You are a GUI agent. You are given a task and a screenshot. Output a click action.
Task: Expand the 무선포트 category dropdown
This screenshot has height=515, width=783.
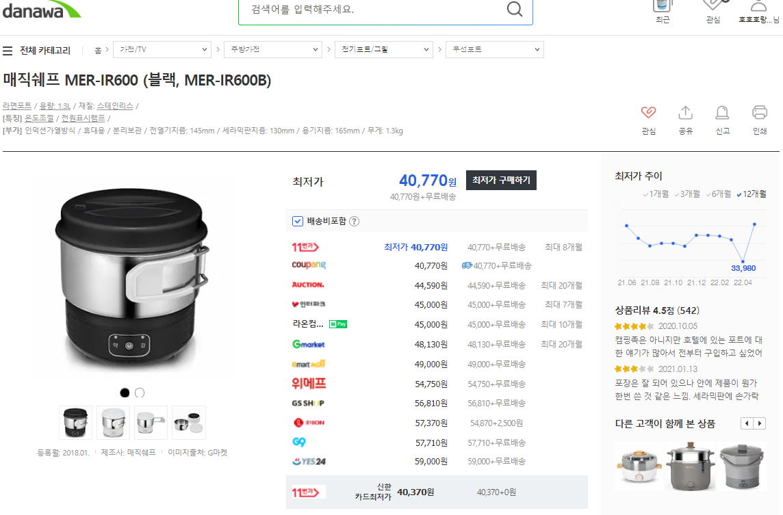point(494,49)
